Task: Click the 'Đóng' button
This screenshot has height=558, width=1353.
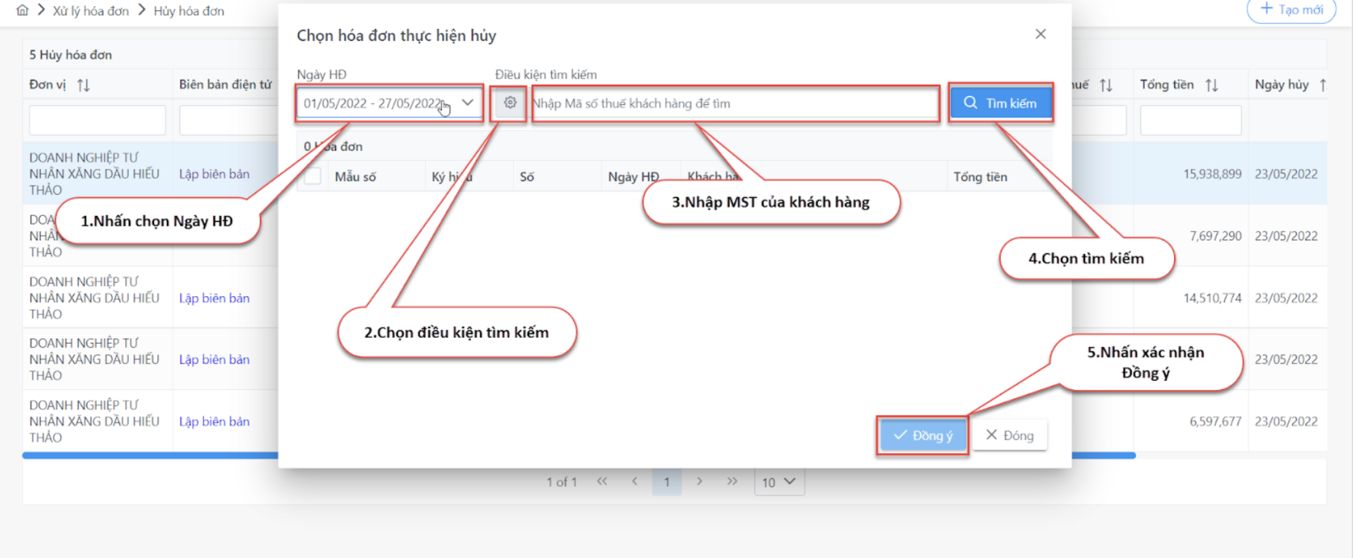Action: click(x=1010, y=435)
